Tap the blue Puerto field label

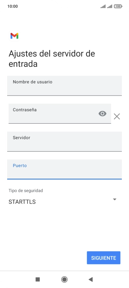(x=20, y=166)
